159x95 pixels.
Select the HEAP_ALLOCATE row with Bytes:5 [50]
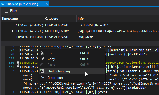(80, 37)
